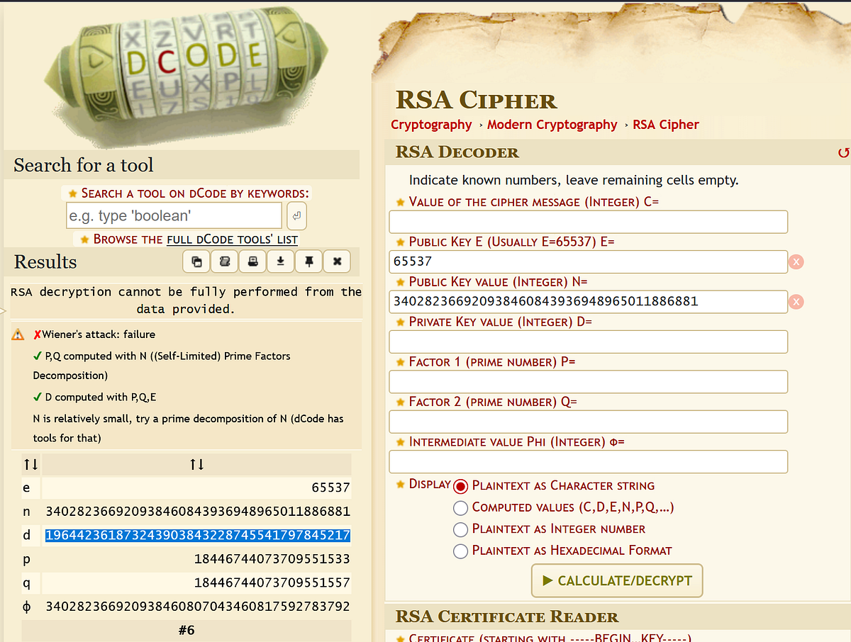Click the n value in results table
851x642 pixels.
pos(198,511)
